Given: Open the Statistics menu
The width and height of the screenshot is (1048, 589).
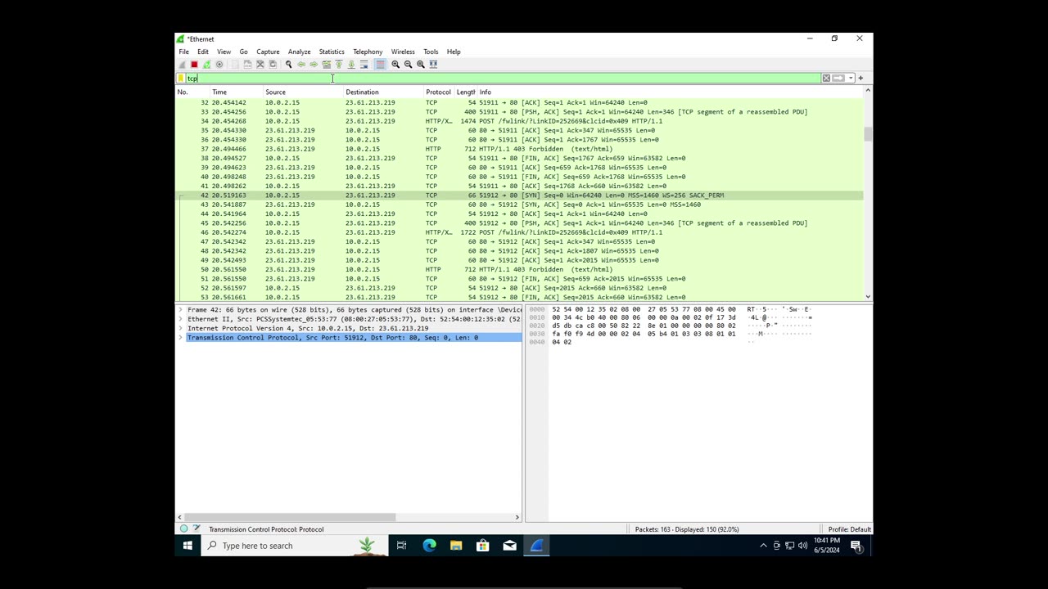Looking at the screenshot, I should point(332,52).
